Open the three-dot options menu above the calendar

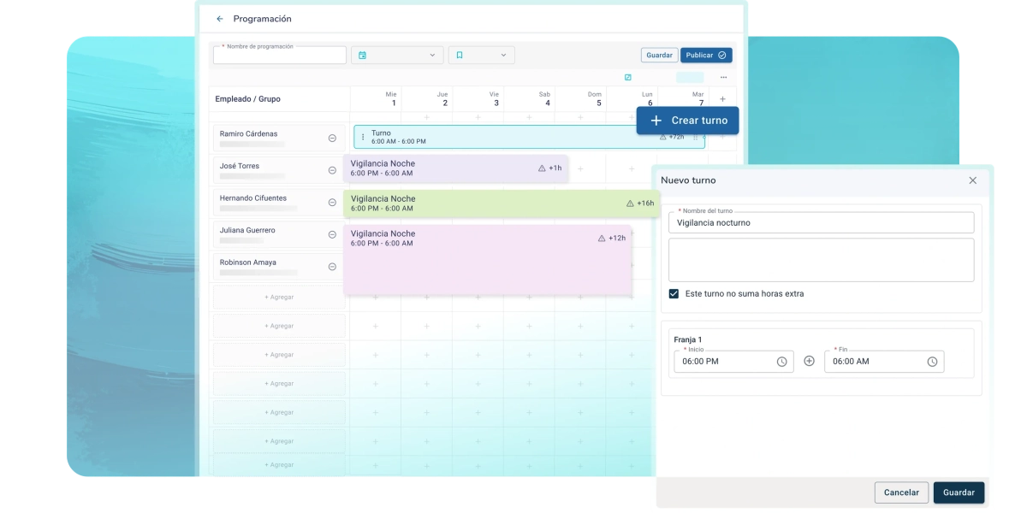tap(723, 78)
